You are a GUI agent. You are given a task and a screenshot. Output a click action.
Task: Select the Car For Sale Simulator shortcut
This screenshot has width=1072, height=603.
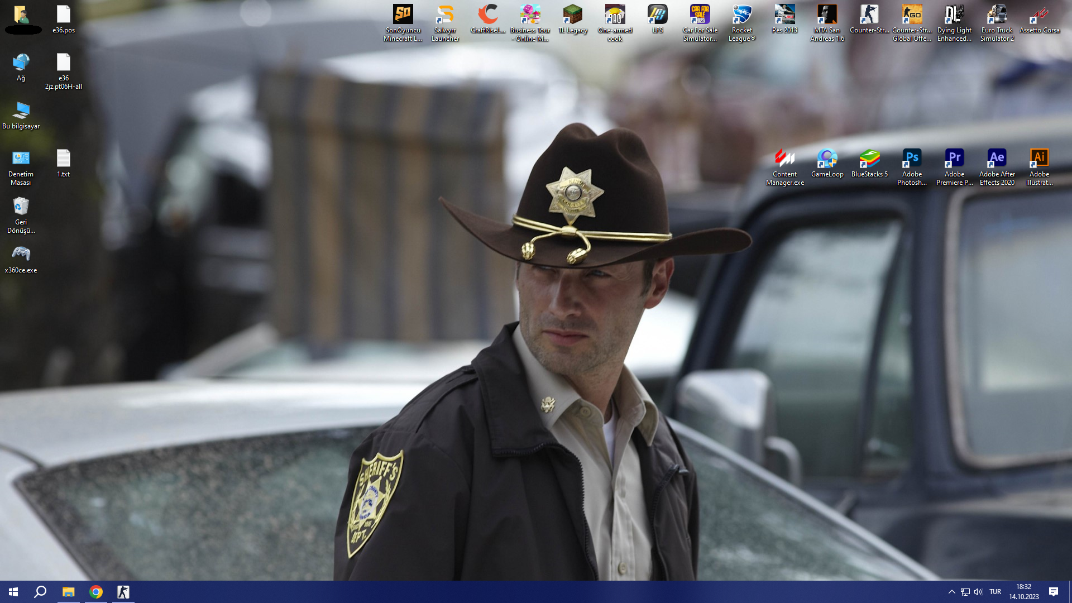(x=700, y=23)
